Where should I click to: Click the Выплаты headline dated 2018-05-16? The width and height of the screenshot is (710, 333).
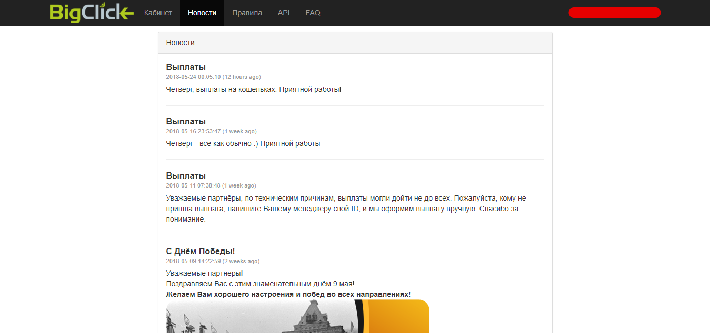(186, 121)
